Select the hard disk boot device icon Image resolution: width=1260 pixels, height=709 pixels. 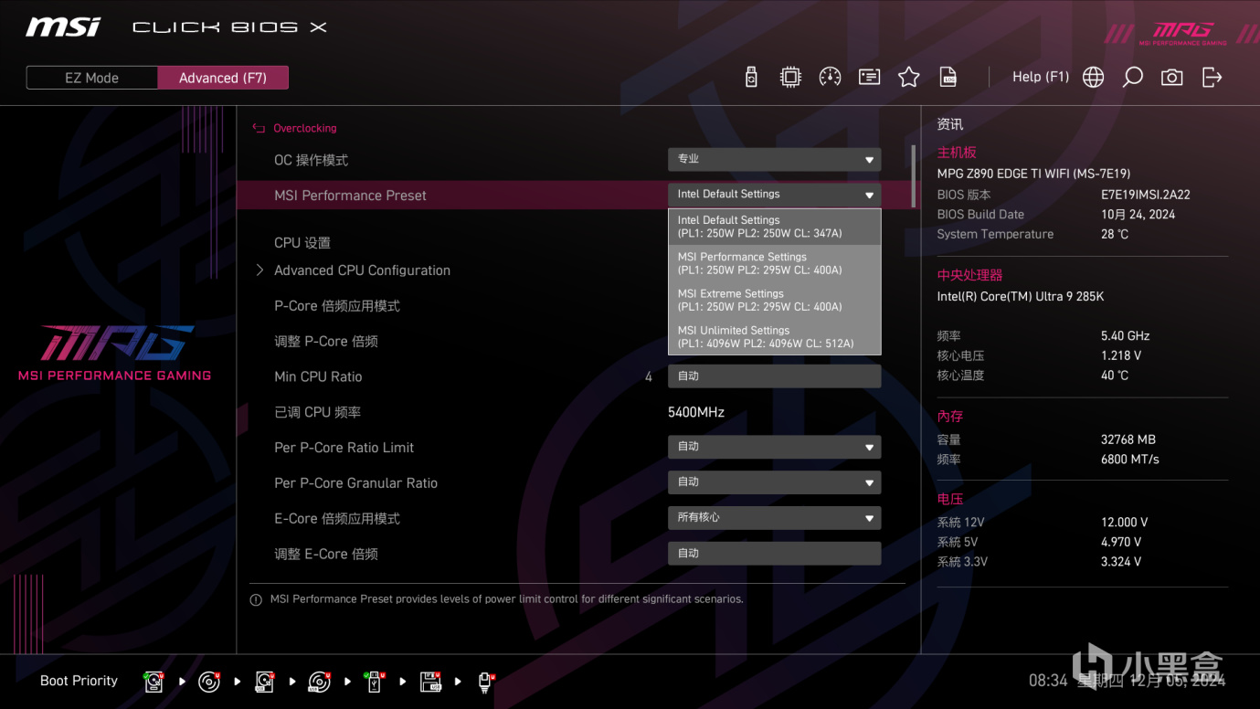coord(154,682)
